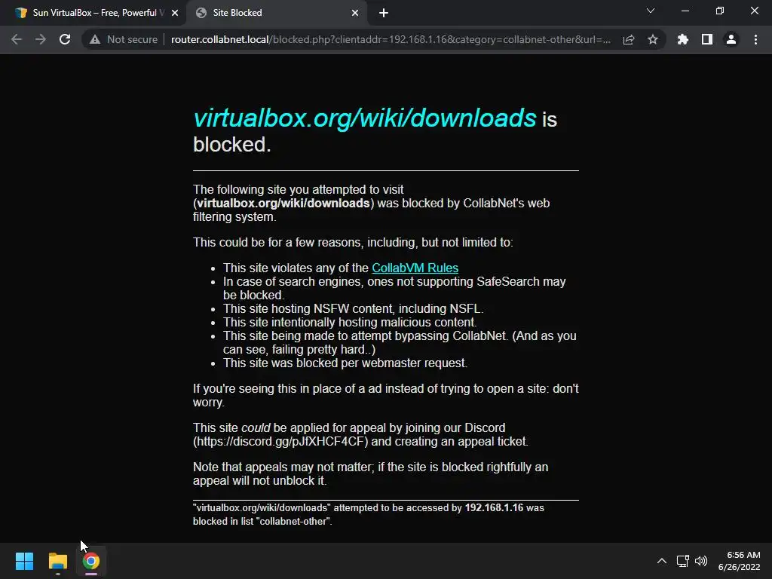Open File Explorer from the taskbar
The width and height of the screenshot is (772, 579).
(57, 561)
